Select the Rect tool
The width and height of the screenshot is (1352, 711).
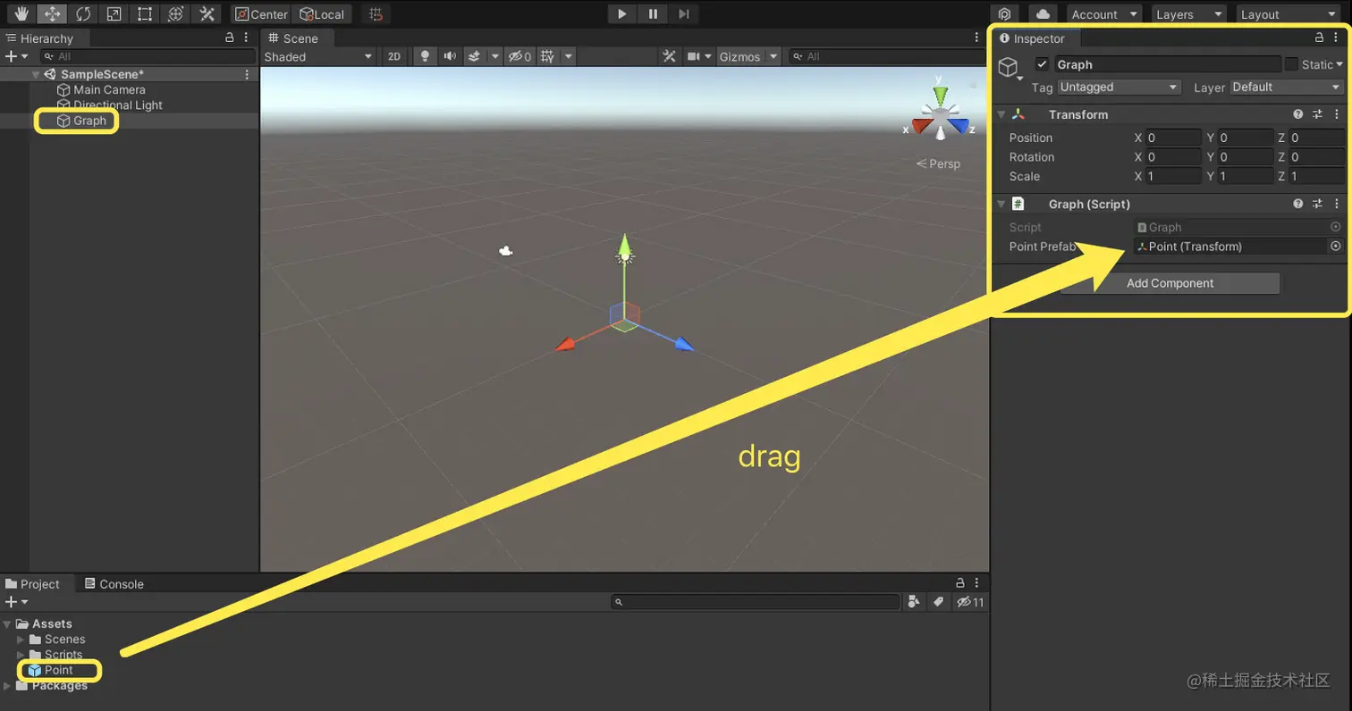click(145, 13)
